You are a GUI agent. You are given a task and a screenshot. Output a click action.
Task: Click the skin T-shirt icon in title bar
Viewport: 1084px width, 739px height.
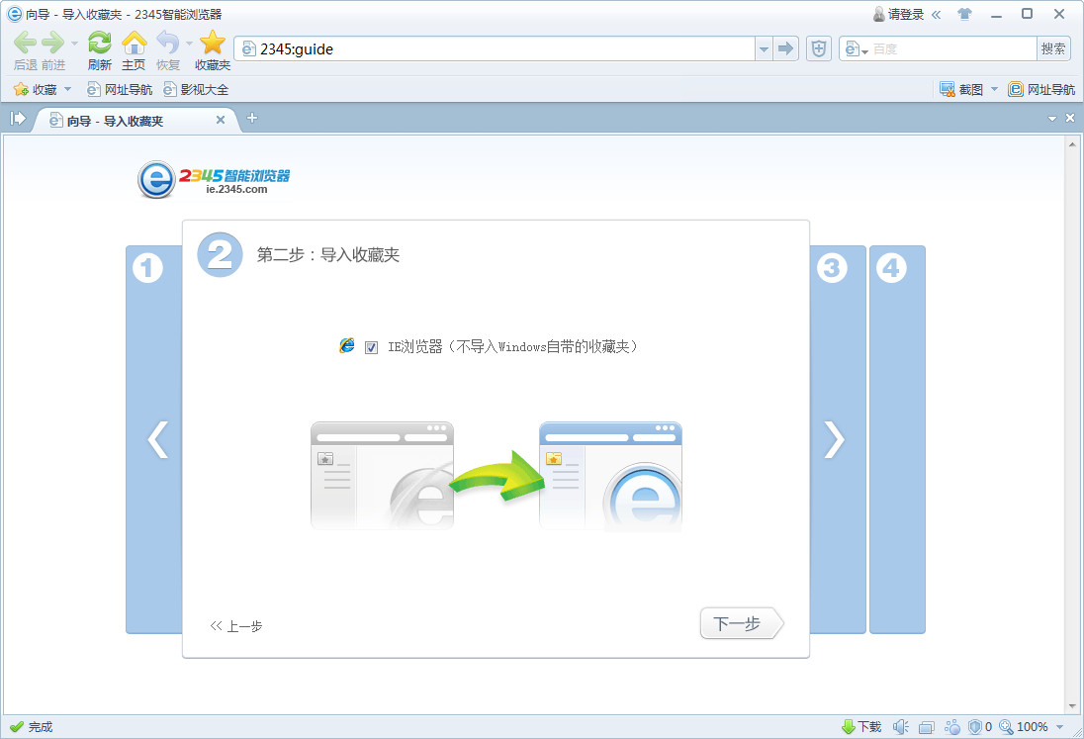[964, 14]
